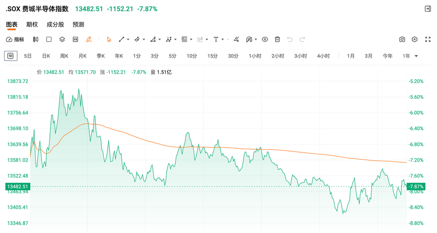Open the 1年 range dropdown arrow
This screenshot has height=233, width=437.
(x=416, y=56)
